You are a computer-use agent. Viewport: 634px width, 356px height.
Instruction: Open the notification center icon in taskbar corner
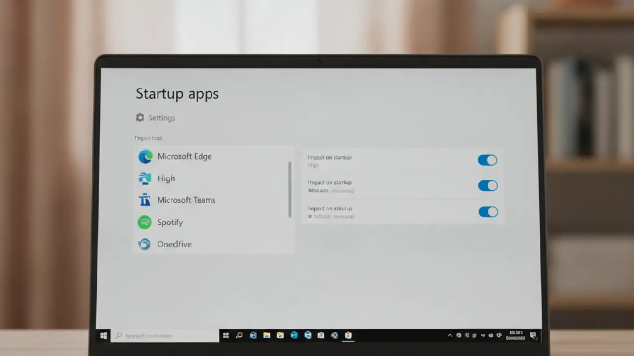point(533,336)
